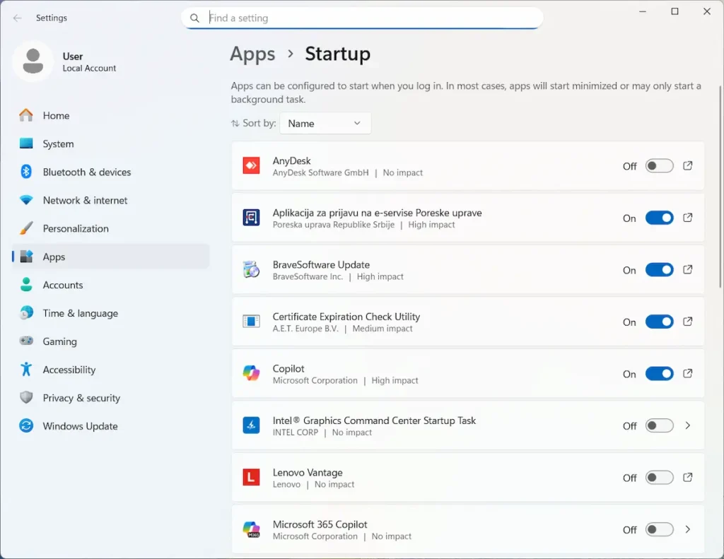The image size is (724, 559).
Task: Click the search magnifier icon
Action: (195, 18)
